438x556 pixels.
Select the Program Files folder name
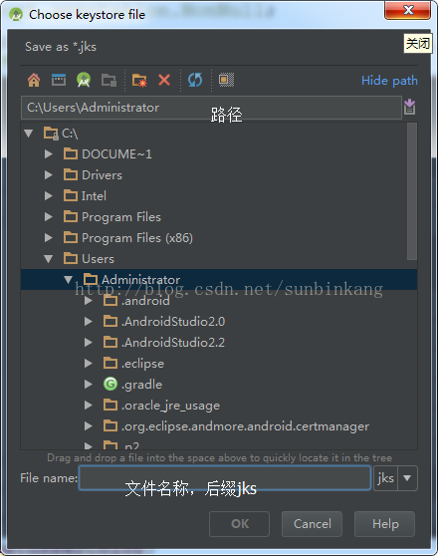(121, 217)
